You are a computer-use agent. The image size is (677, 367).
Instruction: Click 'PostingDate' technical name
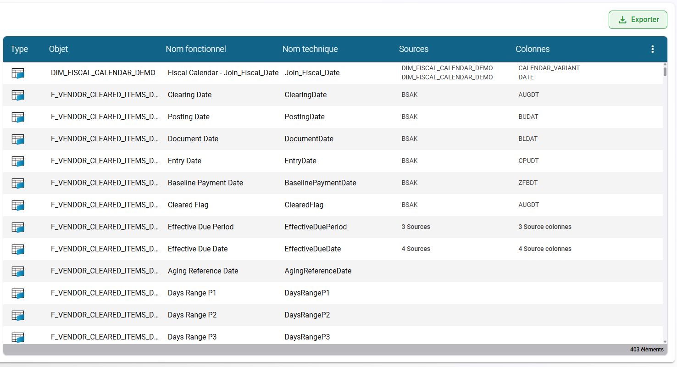pyautogui.click(x=305, y=117)
